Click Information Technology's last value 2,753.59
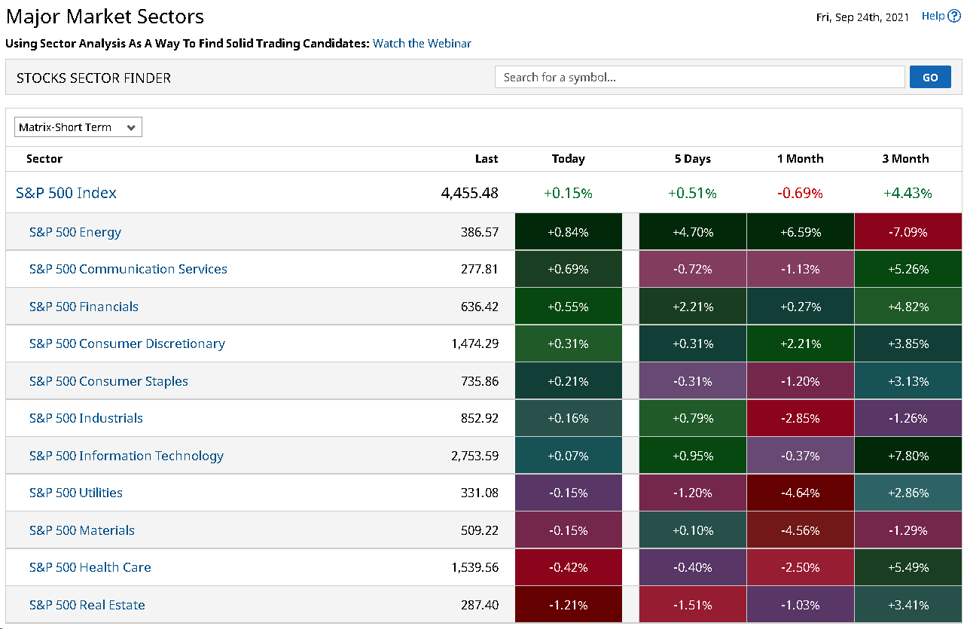 pos(474,456)
